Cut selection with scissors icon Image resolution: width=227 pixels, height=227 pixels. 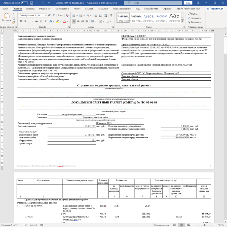(13, 14)
